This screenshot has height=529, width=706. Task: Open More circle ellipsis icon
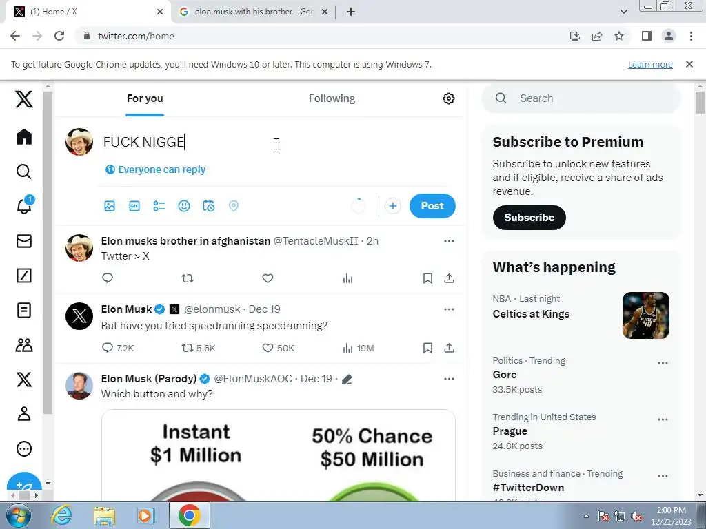tap(24, 448)
